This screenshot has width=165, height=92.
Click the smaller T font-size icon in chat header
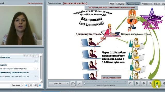point(38,56)
